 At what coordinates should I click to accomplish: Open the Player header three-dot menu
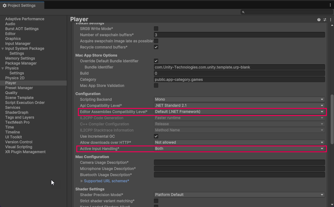tap(330, 20)
